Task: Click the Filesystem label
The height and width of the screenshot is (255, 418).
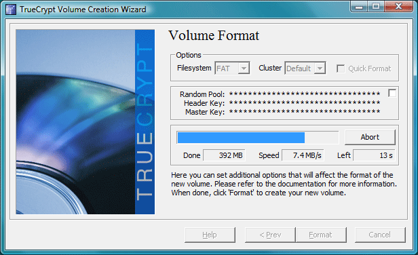Action: tap(194, 68)
